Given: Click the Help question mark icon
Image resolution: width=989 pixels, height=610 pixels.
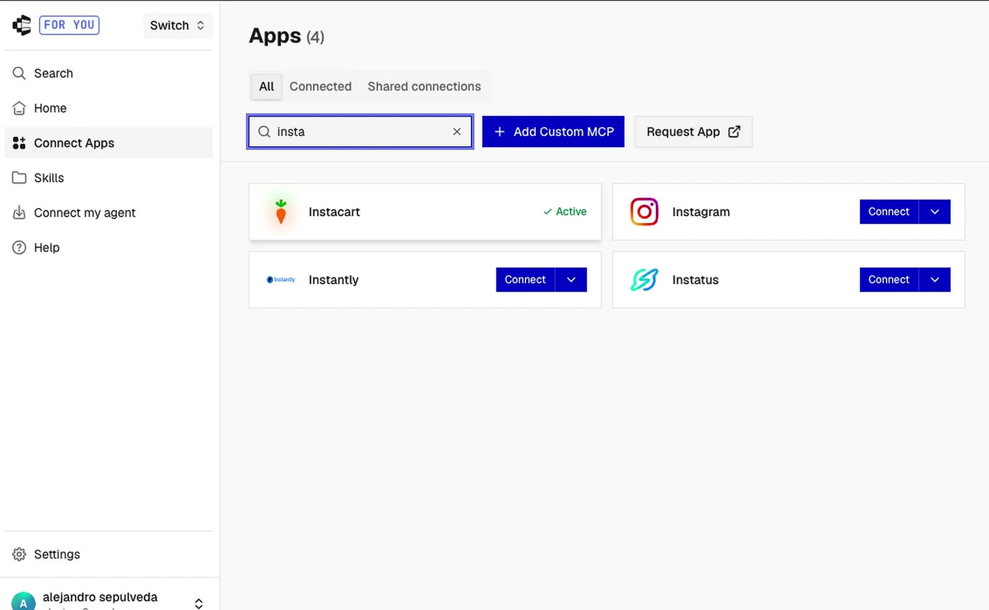Looking at the screenshot, I should [x=19, y=248].
